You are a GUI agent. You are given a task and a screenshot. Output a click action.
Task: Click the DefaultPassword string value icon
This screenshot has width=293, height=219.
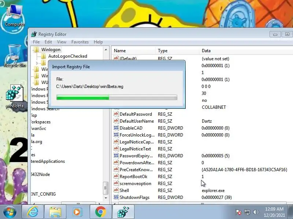point(116,114)
